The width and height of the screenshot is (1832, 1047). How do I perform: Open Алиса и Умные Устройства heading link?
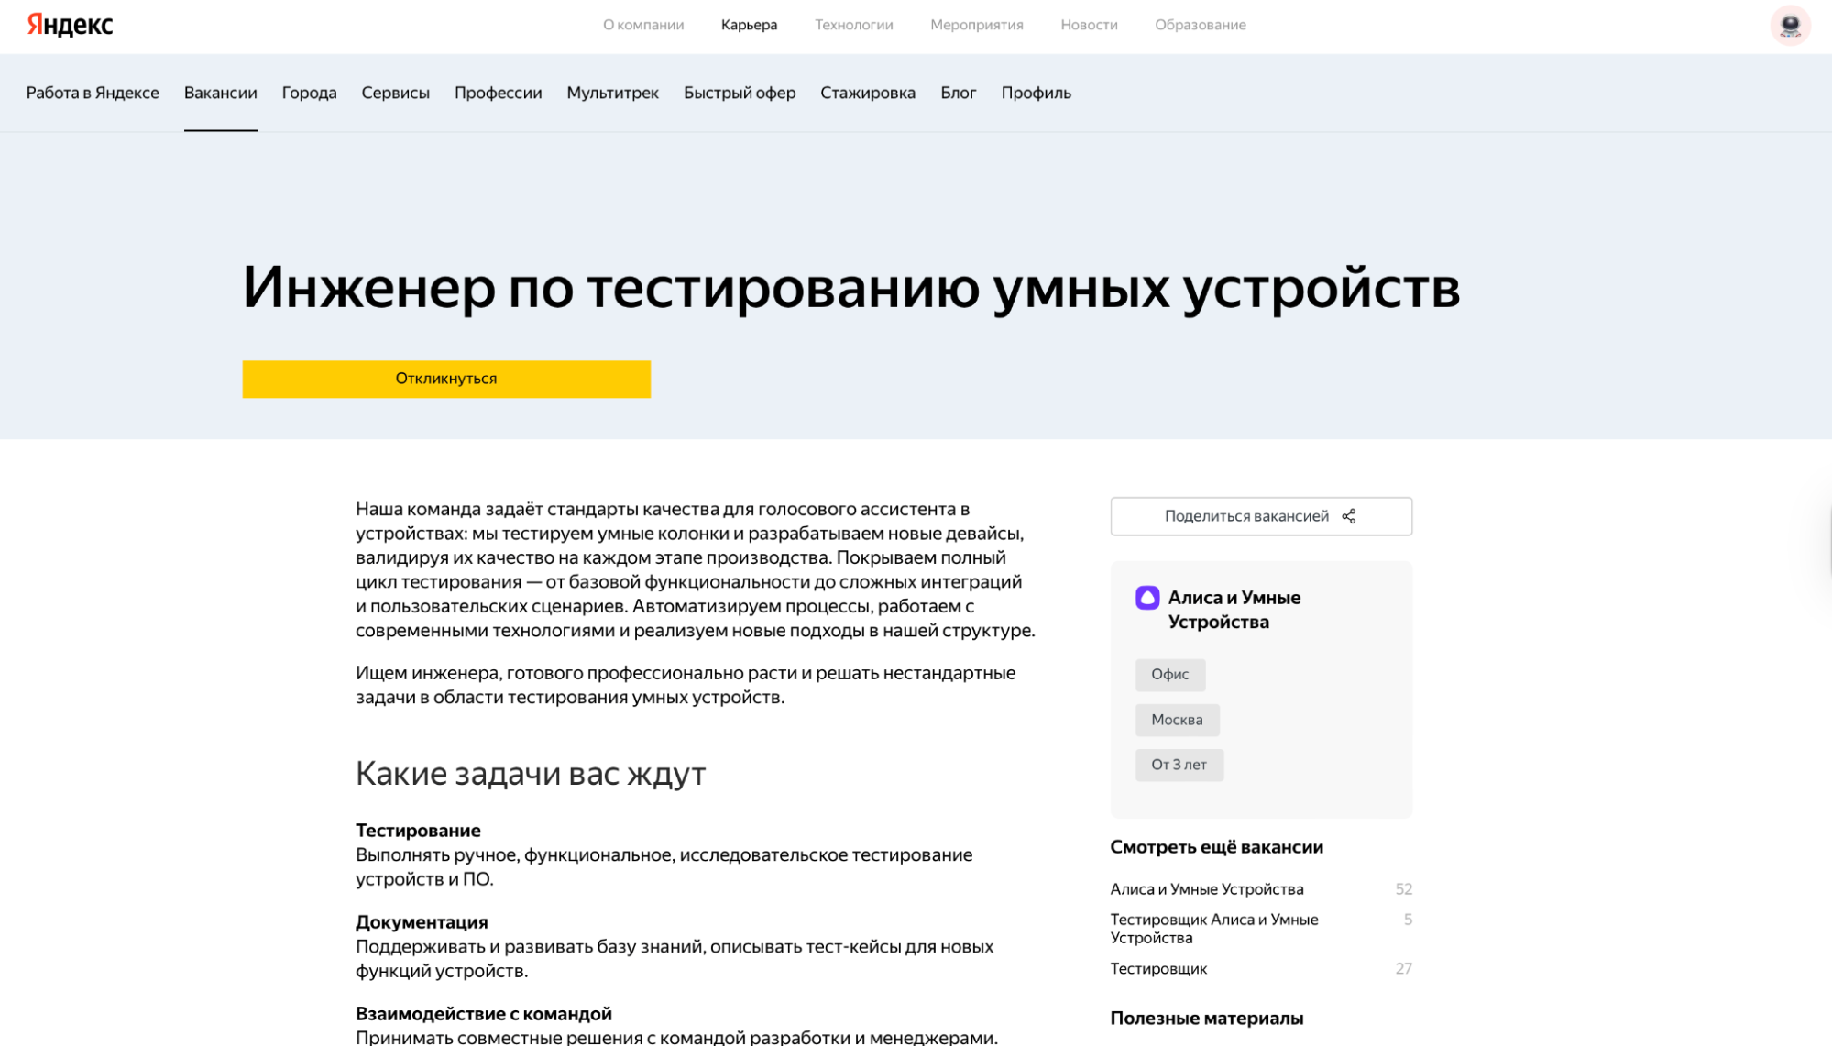pos(1234,610)
